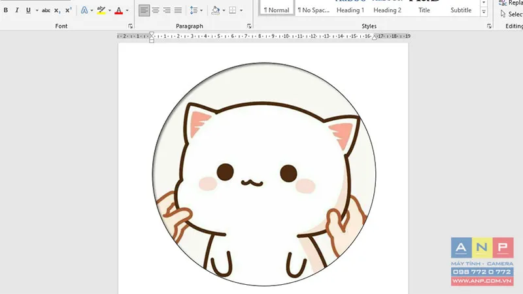Align paragraph to the right
523x294 pixels.
click(x=167, y=10)
